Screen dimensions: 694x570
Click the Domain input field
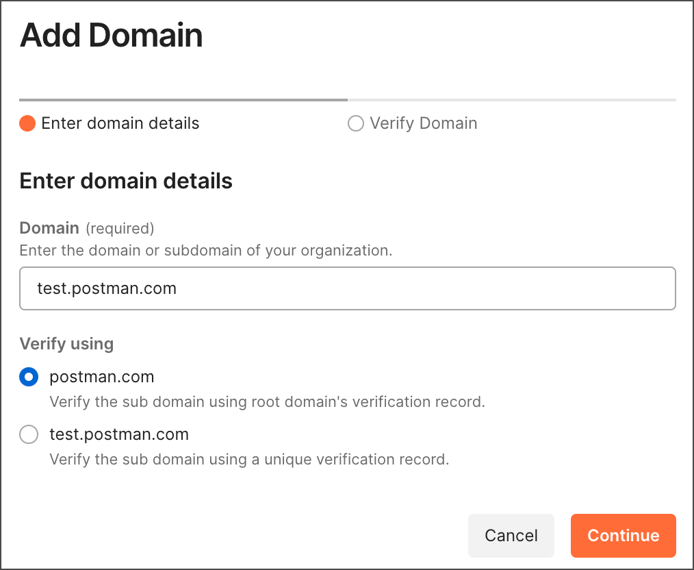(347, 288)
